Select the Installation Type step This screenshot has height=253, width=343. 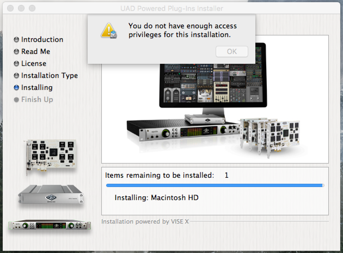click(x=50, y=76)
